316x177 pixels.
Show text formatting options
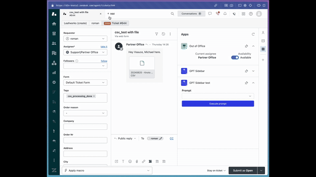click(123, 161)
